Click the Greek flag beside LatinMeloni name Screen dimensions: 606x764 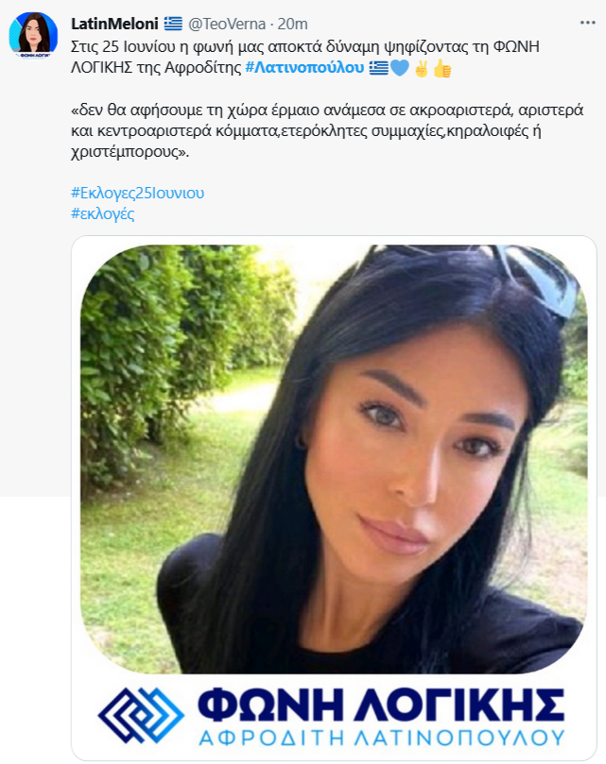point(173,24)
